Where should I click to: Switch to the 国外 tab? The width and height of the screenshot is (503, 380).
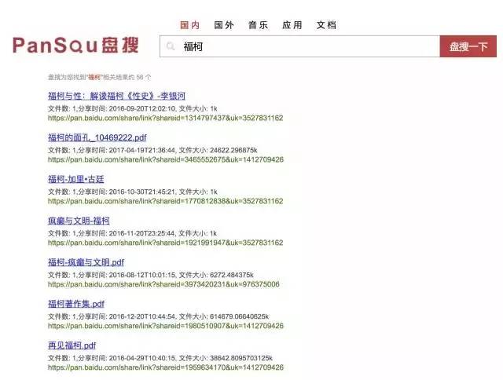pos(224,25)
